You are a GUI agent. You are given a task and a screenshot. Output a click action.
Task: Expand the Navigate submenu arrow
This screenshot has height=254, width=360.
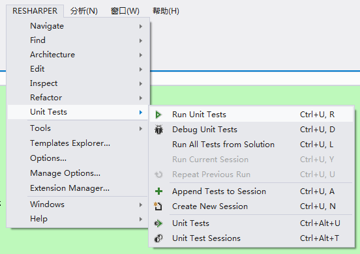pos(141,26)
